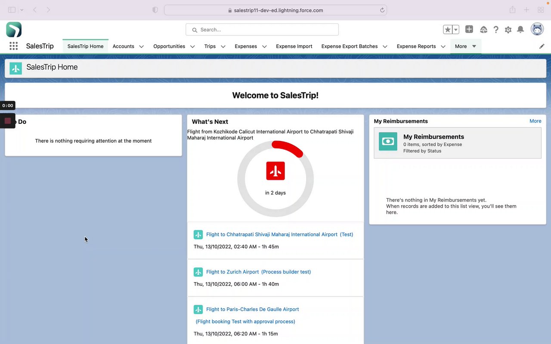Click the What's Next heading

(x=210, y=122)
